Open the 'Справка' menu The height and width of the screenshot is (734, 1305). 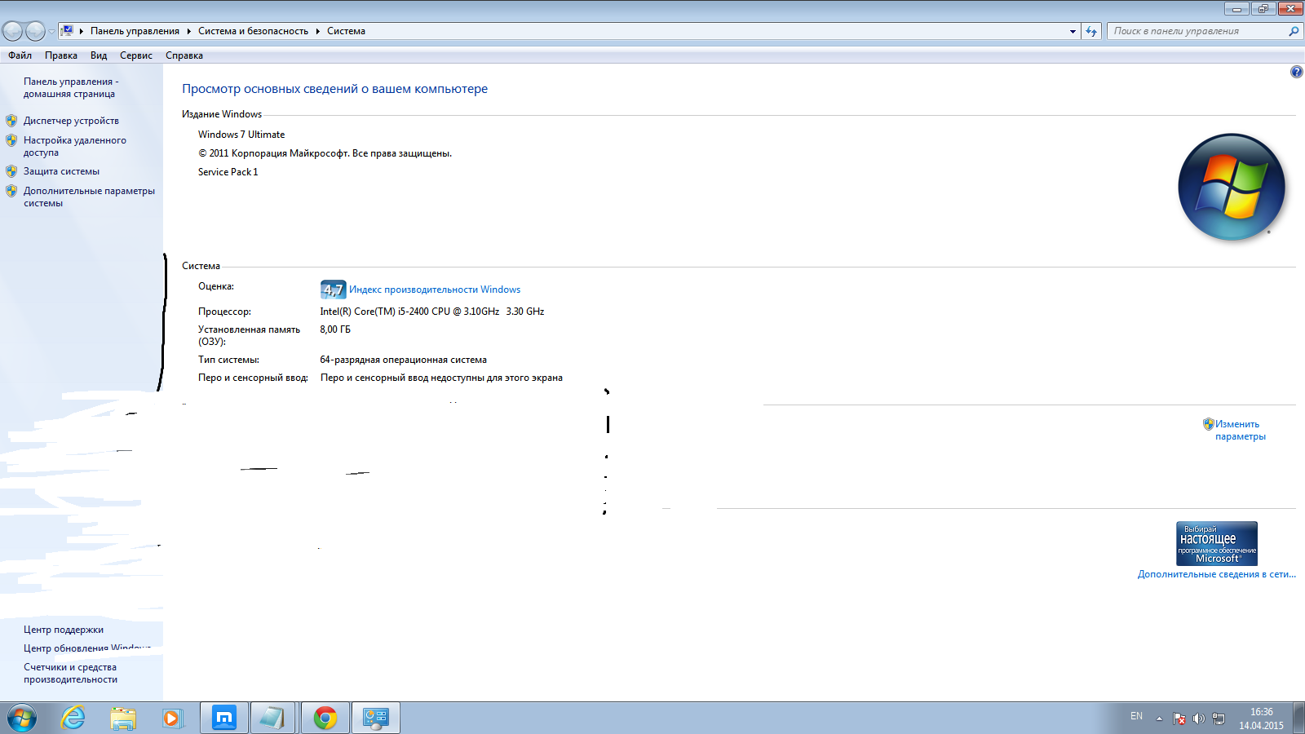pos(184,55)
